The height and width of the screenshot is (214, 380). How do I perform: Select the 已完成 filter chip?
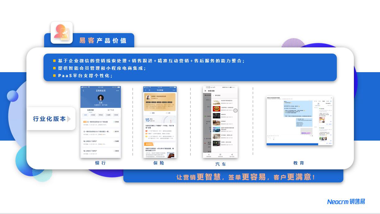[x=93, y=115]
